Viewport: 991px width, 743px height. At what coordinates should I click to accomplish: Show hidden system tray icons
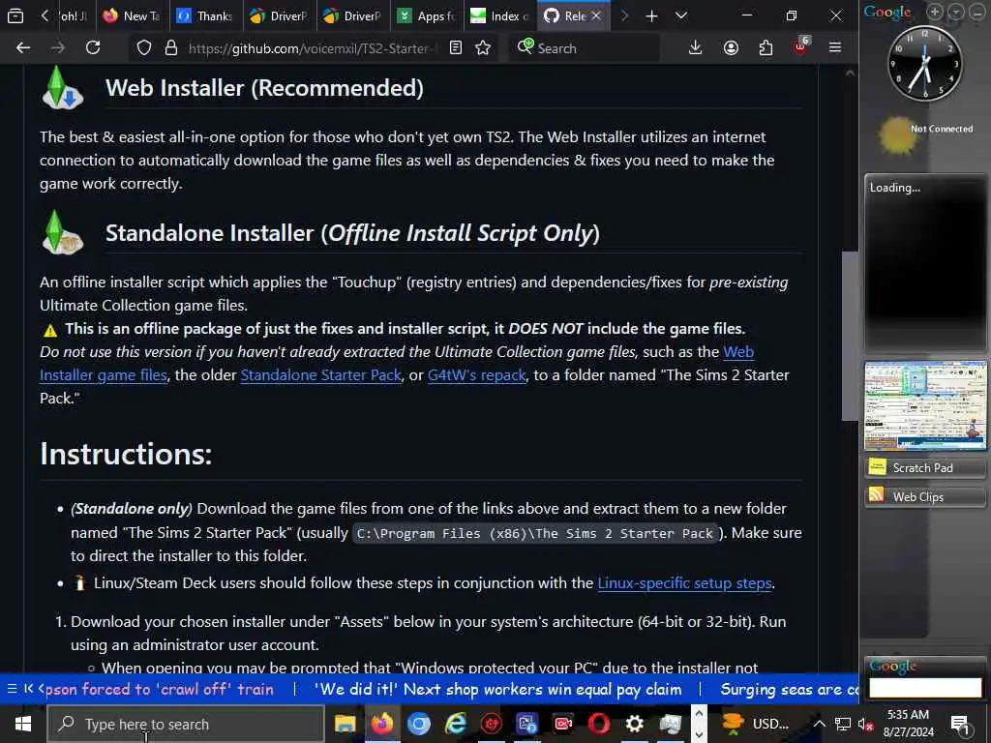[819, 724]
